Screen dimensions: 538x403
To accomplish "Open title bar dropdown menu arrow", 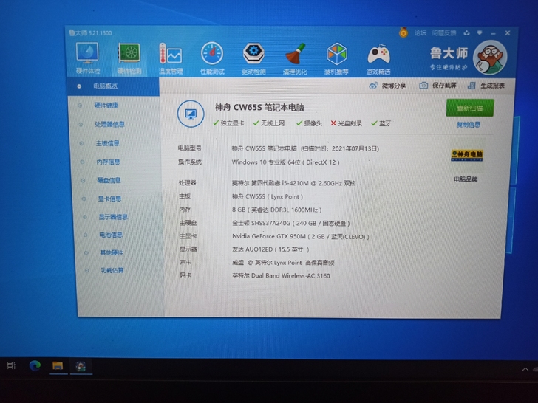I will [480, 33].
